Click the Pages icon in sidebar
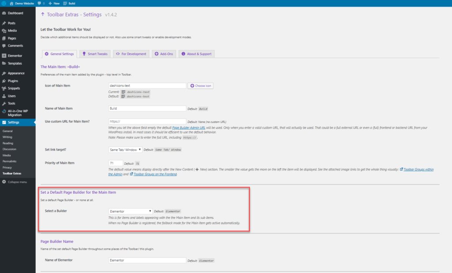452x273 pixels. point(4,38)
